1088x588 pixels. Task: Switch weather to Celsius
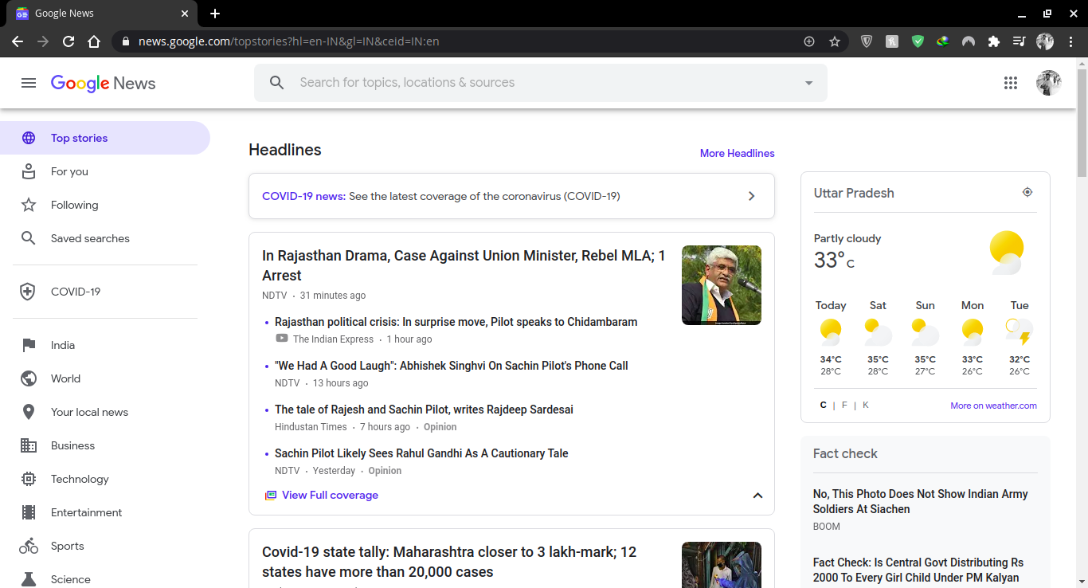[x=824, y=406]
